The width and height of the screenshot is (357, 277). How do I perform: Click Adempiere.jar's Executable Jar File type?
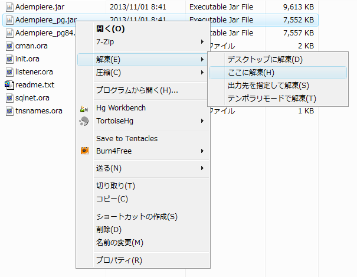point(221,7)
